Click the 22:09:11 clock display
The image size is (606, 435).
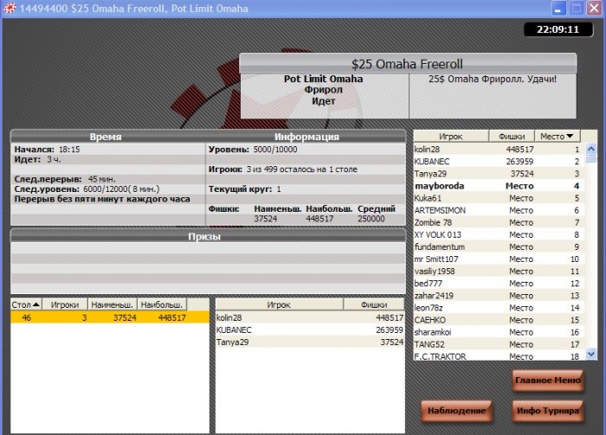558,29
